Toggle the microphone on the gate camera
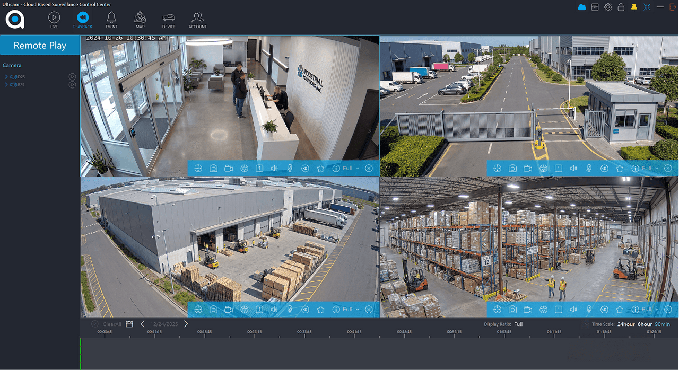 (589, 168)
